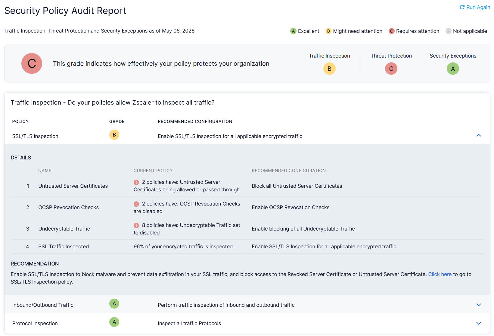Click 'Block all Untrusted Server Certificates' recommendation
Viewport: 494px width, 336px height.
[x=297, y=186]
